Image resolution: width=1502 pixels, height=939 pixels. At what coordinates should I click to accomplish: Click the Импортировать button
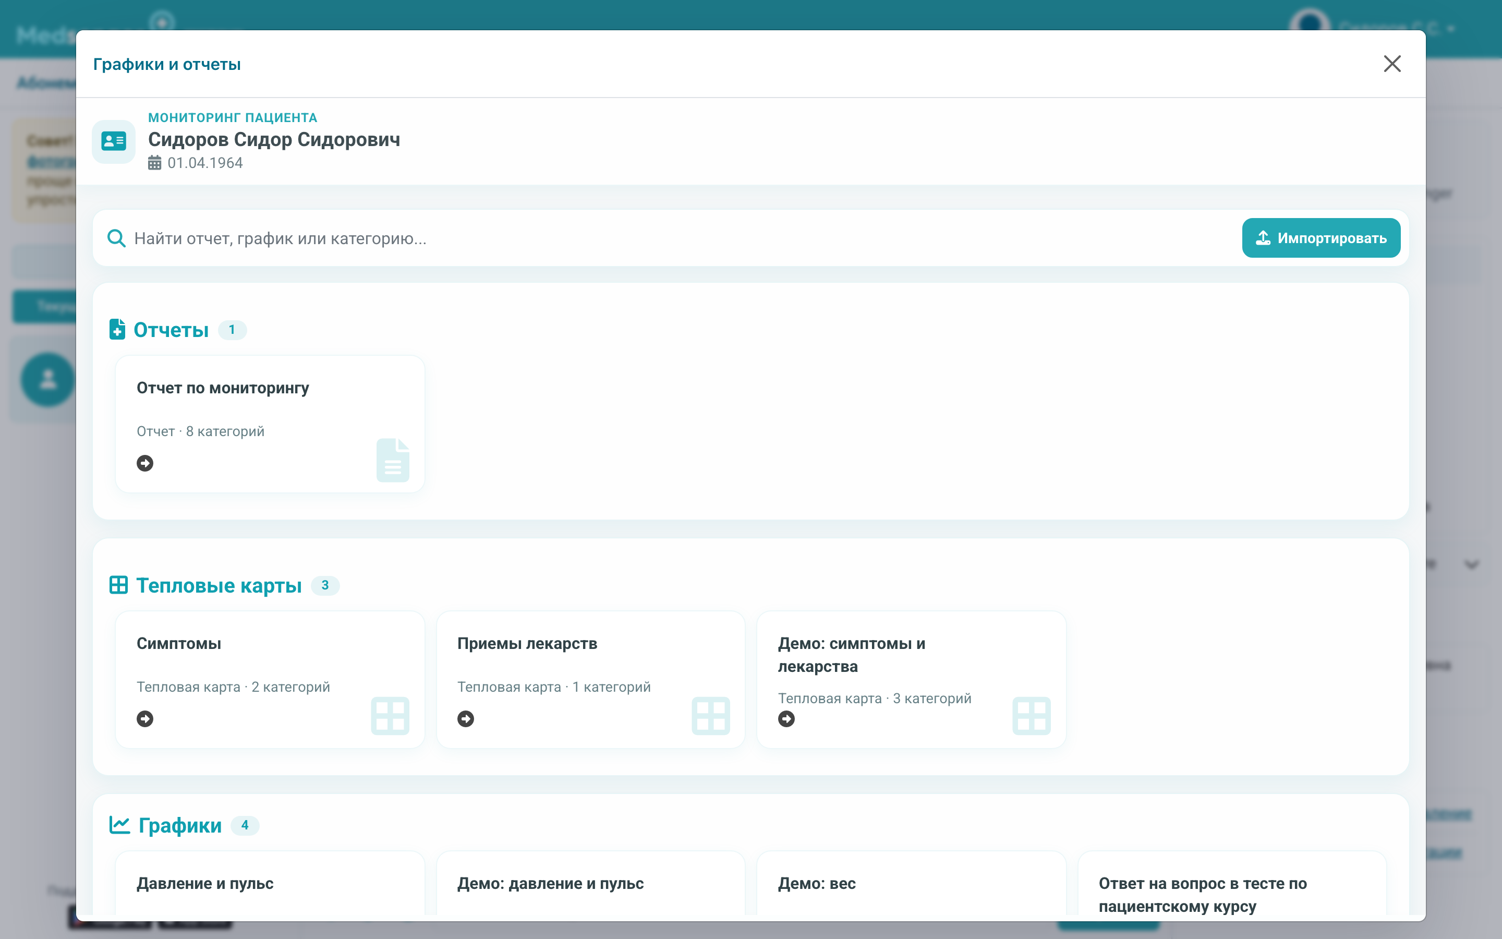click(1321, 238)
